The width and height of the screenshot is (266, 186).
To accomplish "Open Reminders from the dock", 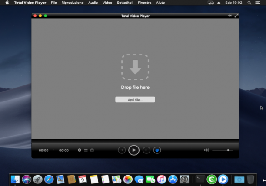I will [x=105, y=179].
